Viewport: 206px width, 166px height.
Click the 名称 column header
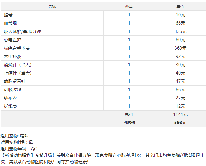pos(52,6)
